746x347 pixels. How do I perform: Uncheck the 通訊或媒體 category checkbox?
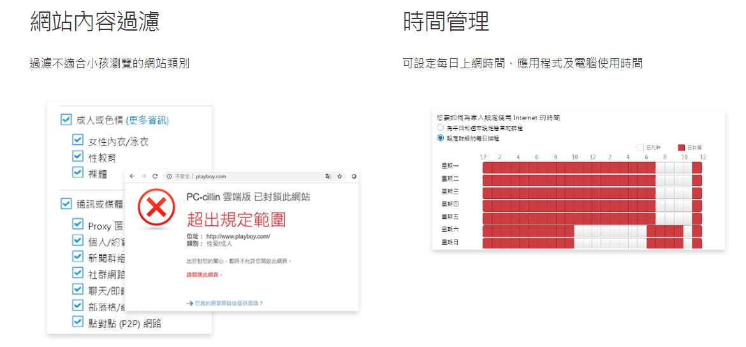(x=66, y=203)
